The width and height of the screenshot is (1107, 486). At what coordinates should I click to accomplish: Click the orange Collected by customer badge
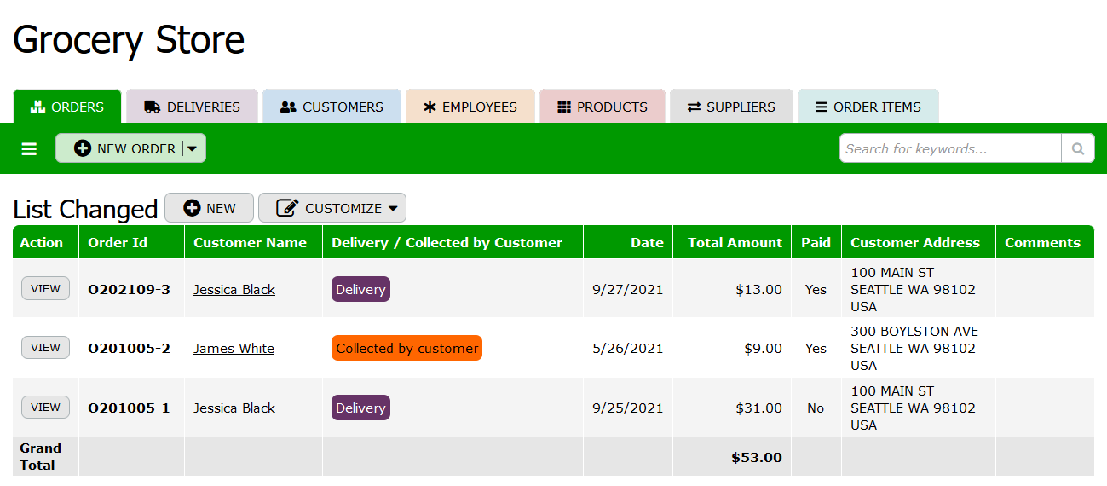tap(406, 348)
